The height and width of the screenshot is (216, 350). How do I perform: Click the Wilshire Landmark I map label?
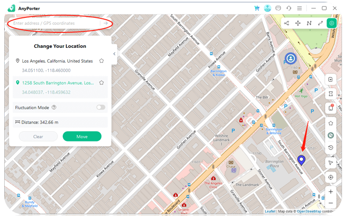click(222, 140)
